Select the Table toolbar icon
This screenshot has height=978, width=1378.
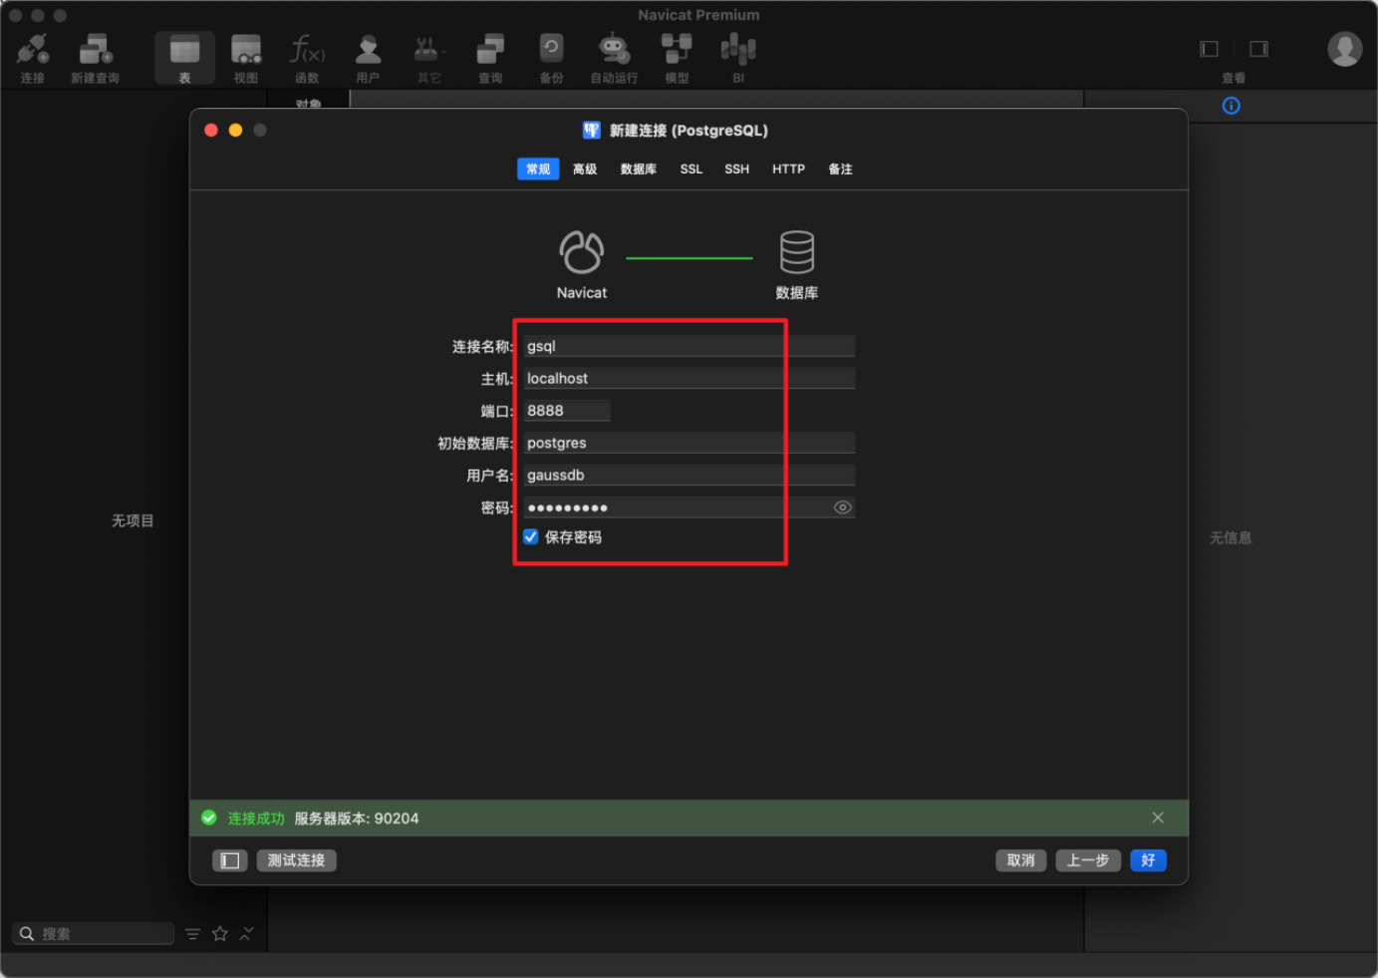tap(184, 49)
